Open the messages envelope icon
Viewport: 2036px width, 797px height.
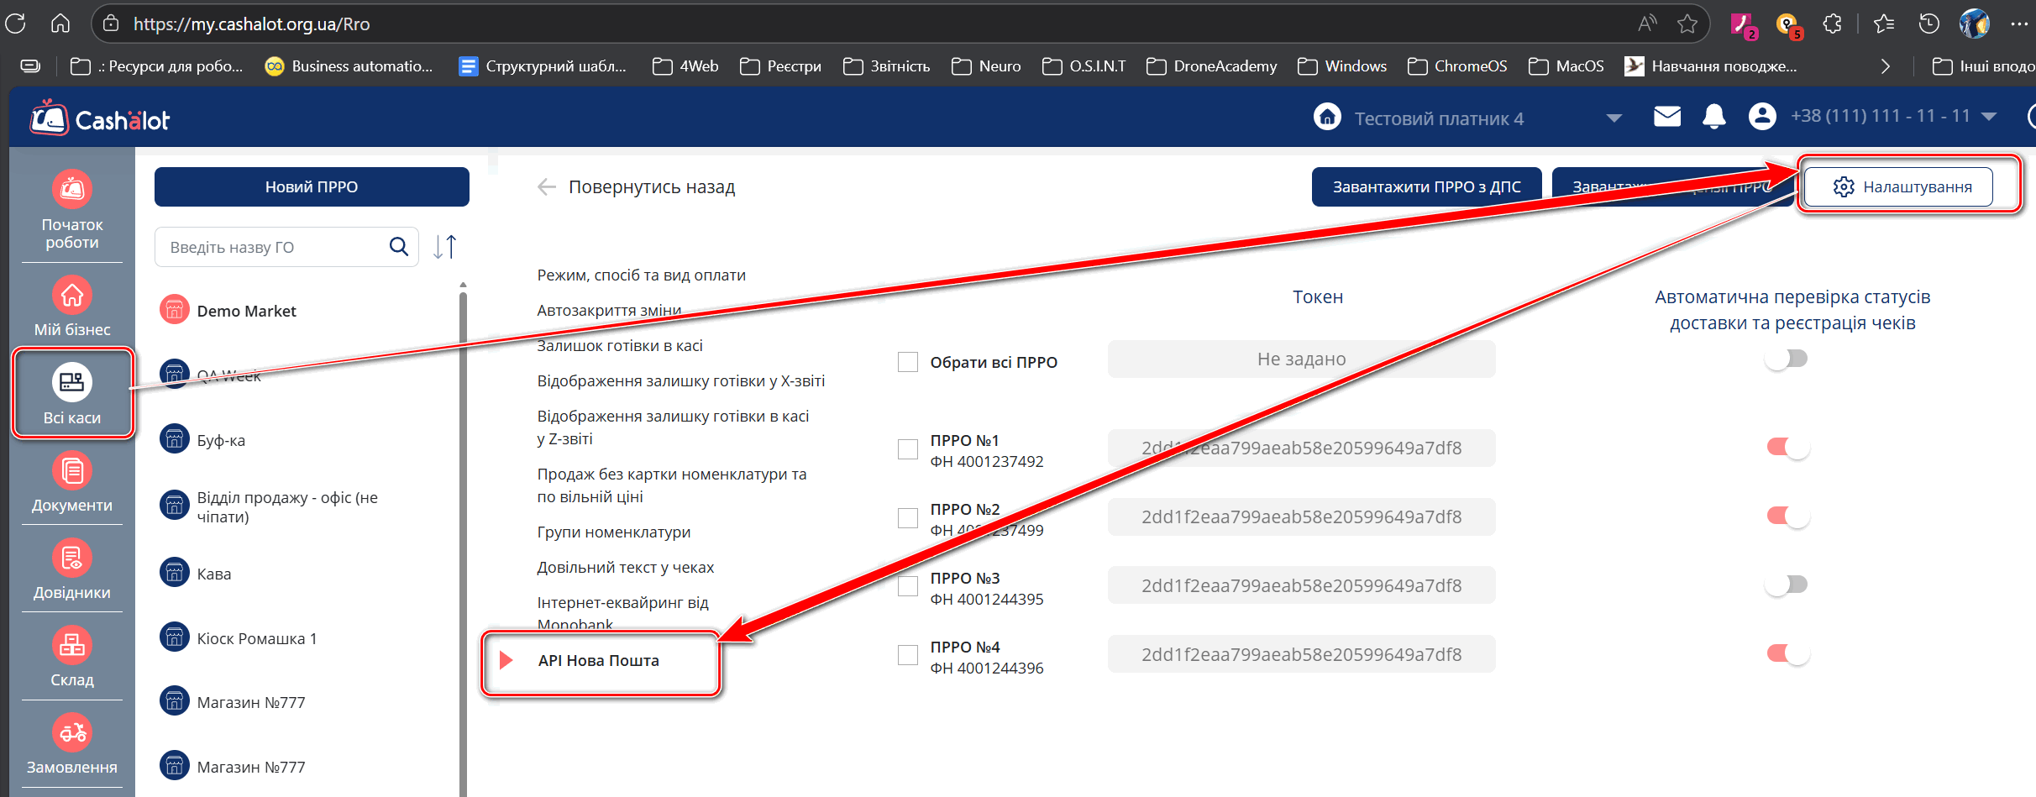coord(1666,117)
